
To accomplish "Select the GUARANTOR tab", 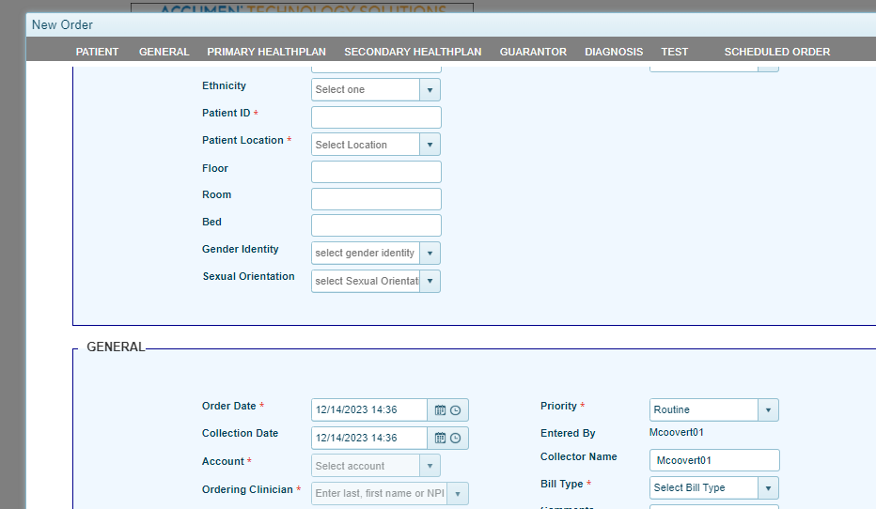I will 533,52.
